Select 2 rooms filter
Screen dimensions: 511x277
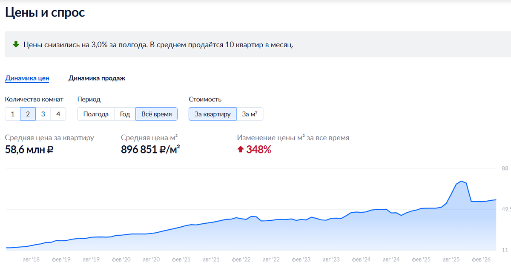tap(28, 114)
